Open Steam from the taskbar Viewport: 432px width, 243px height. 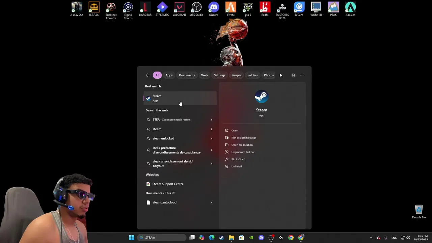point(221,238)
